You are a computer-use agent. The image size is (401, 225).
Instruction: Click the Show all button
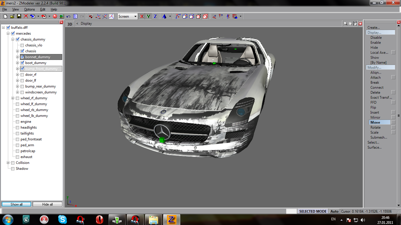(16, 204)
